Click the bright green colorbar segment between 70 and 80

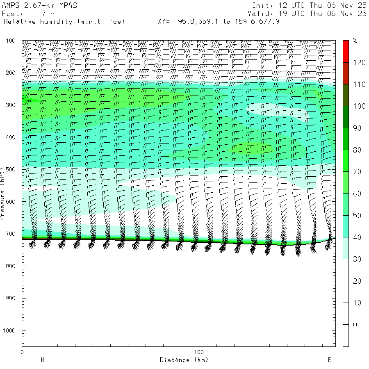coord(346,161)
